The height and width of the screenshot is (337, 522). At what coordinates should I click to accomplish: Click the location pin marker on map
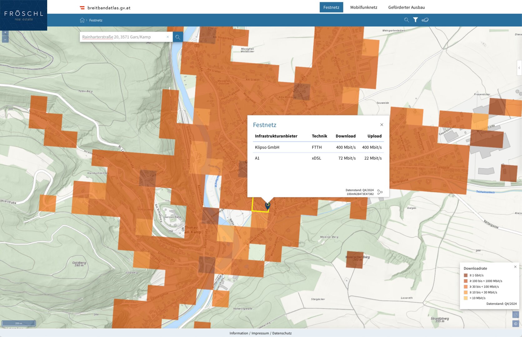[267, 206]
